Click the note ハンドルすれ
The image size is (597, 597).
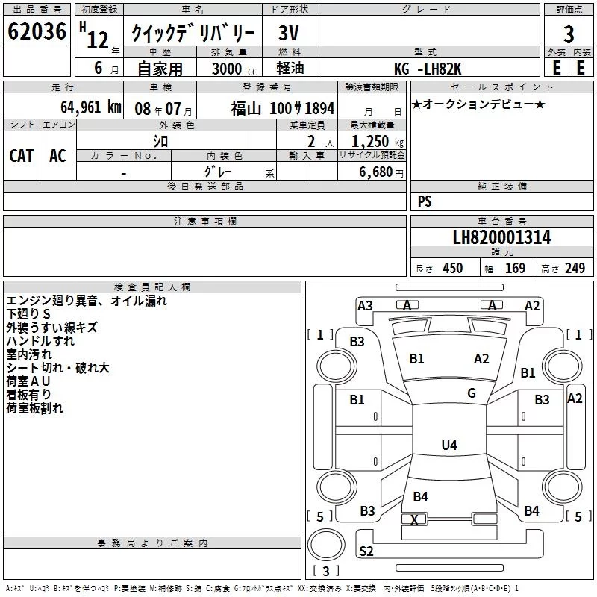pyautogui.click(x=40, y=341)
